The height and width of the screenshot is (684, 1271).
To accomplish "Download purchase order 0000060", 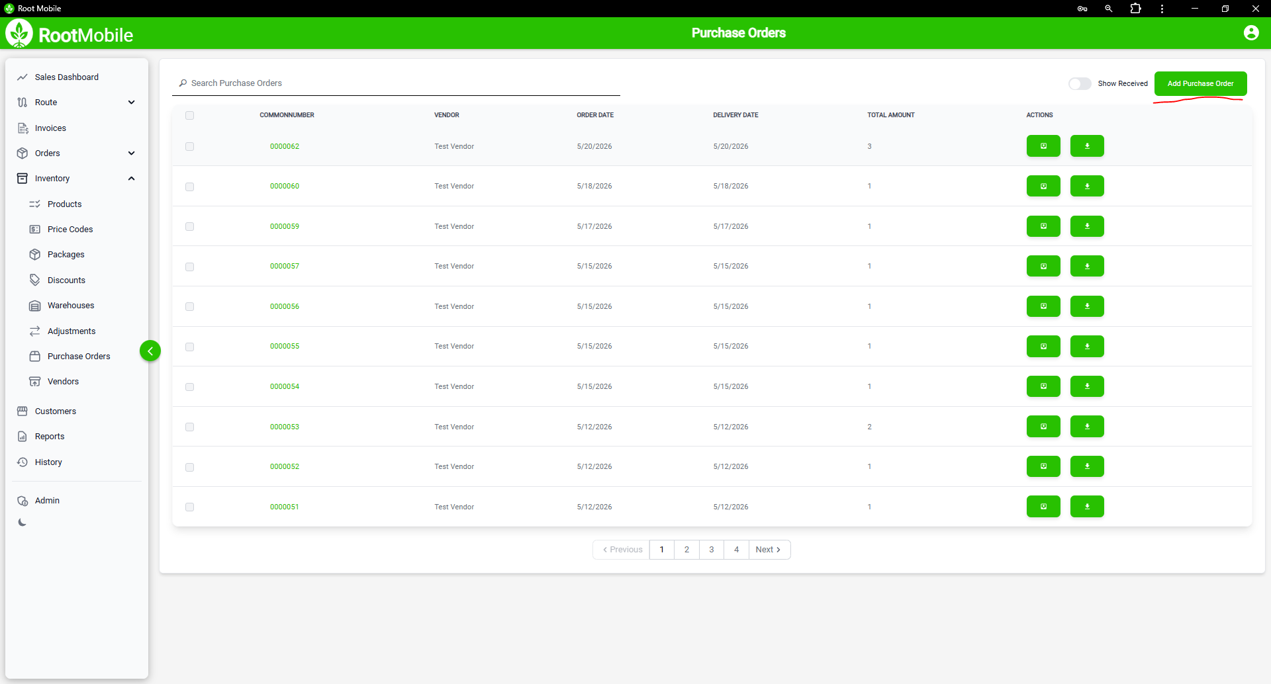I will click(1087, 187).
